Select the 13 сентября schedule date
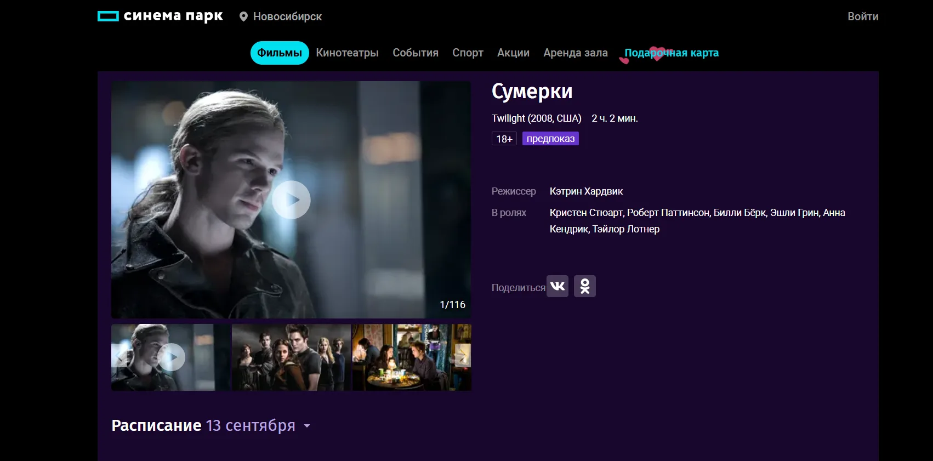The width and height of the screenshot is (933, 461). 251,425
